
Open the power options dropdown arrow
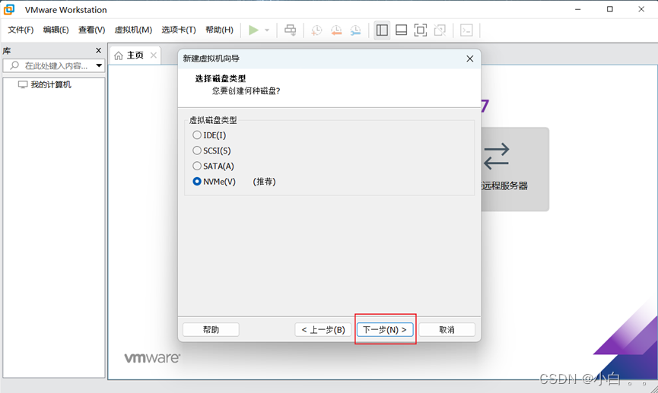click(267, 30)
